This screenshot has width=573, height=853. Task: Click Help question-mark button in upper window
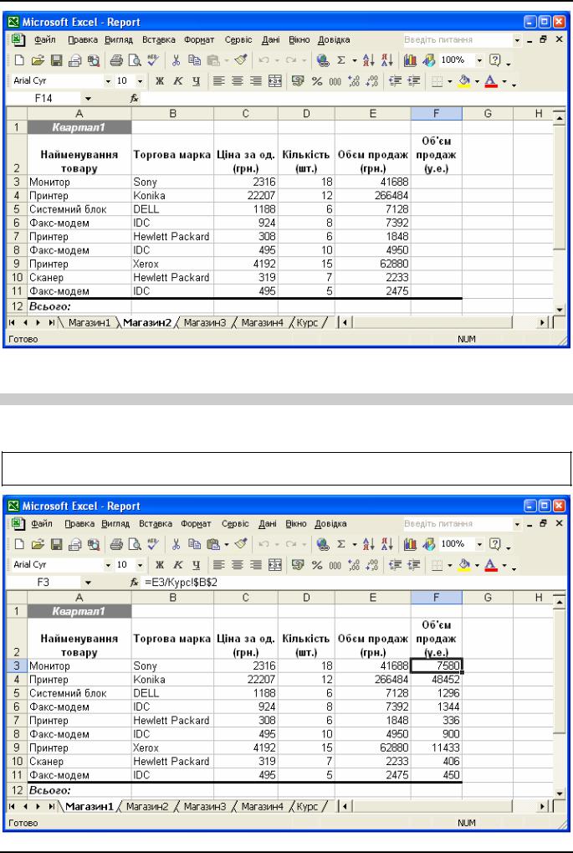point(494,60)
